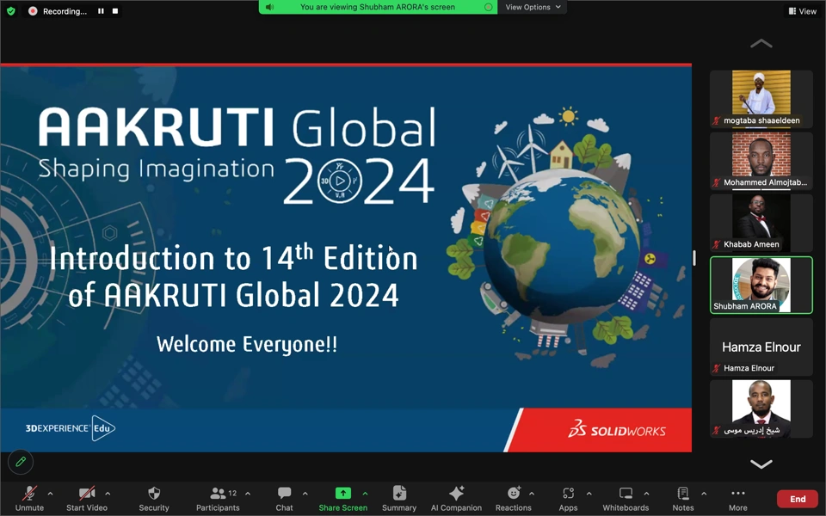This screenshot has height=516, width=826.
Task: Open Reactions picker
Action: tap(513, 498)
